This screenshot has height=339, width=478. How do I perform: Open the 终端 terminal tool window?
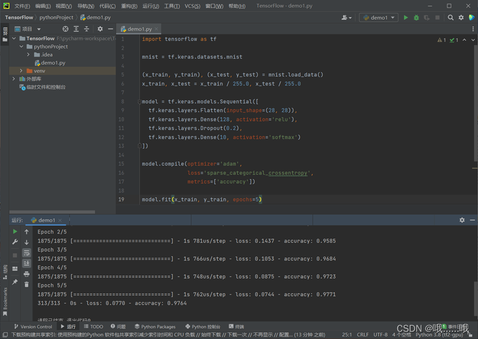point(237,326)
